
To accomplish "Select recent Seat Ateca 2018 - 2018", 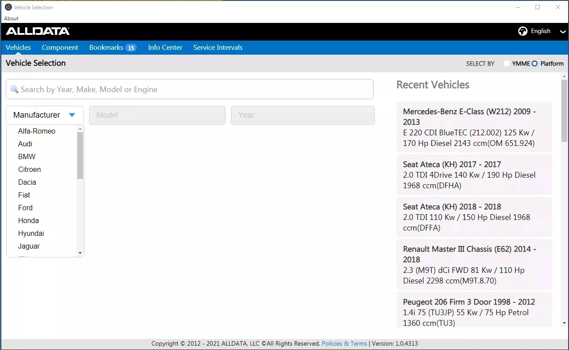I will pos(474,217).
